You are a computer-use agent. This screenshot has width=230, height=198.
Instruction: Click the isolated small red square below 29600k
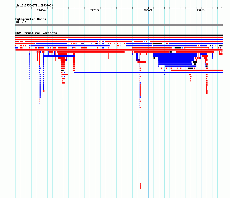click(x=44, y=91)
